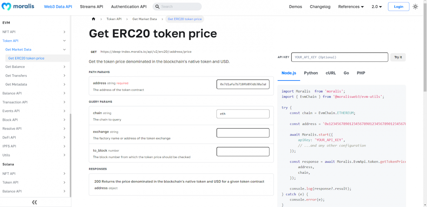Screen dimensions: 427x207
Task: Click the Login button
Action: click(x=398, y=6)
